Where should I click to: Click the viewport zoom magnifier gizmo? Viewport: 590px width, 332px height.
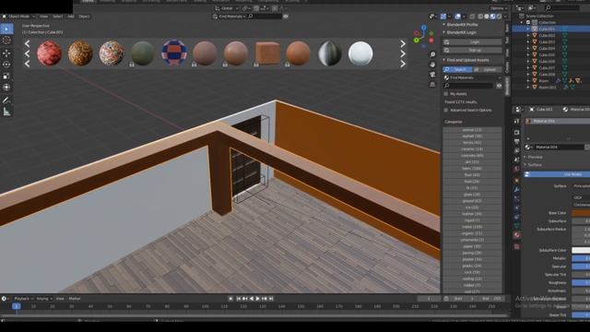click(432, 55)
